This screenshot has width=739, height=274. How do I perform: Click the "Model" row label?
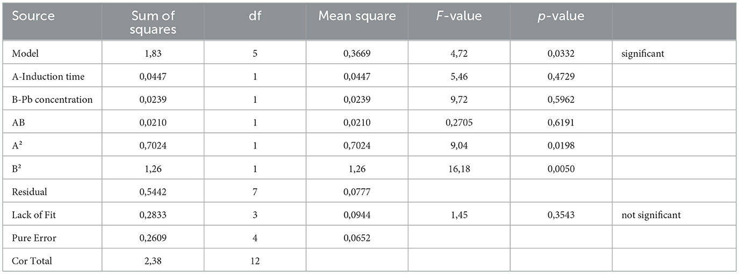25,54
